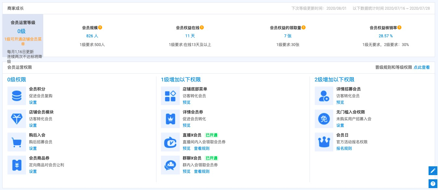Click help icon next to 会员权益核销率
The image size is (438, 190).
[399, 28]
